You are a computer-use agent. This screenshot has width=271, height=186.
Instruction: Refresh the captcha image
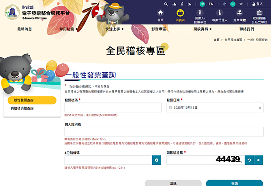(x=249, y=160)
